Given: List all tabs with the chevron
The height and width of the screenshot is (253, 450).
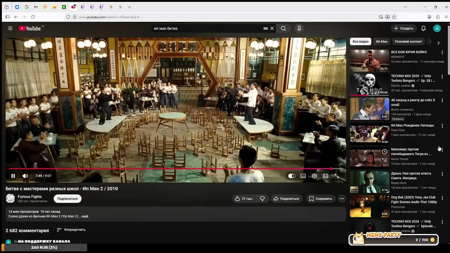Looking at the screenshot, I should (x=405, y=7).
